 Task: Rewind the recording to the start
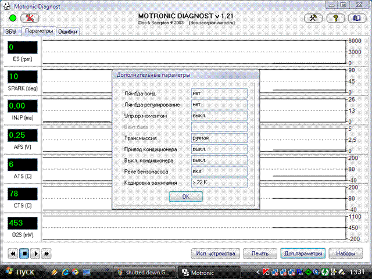13,253
